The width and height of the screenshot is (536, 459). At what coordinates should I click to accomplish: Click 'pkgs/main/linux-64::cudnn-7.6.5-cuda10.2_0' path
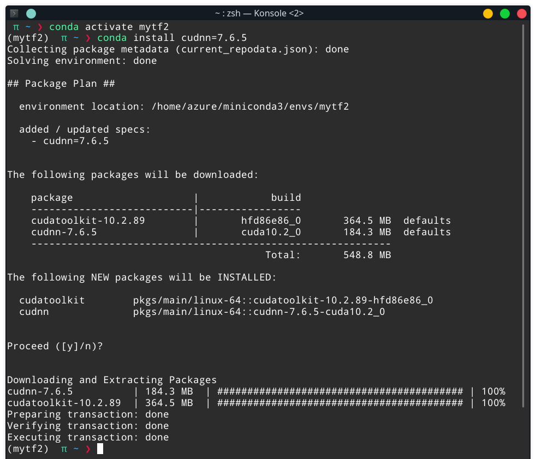click(259, 312)
